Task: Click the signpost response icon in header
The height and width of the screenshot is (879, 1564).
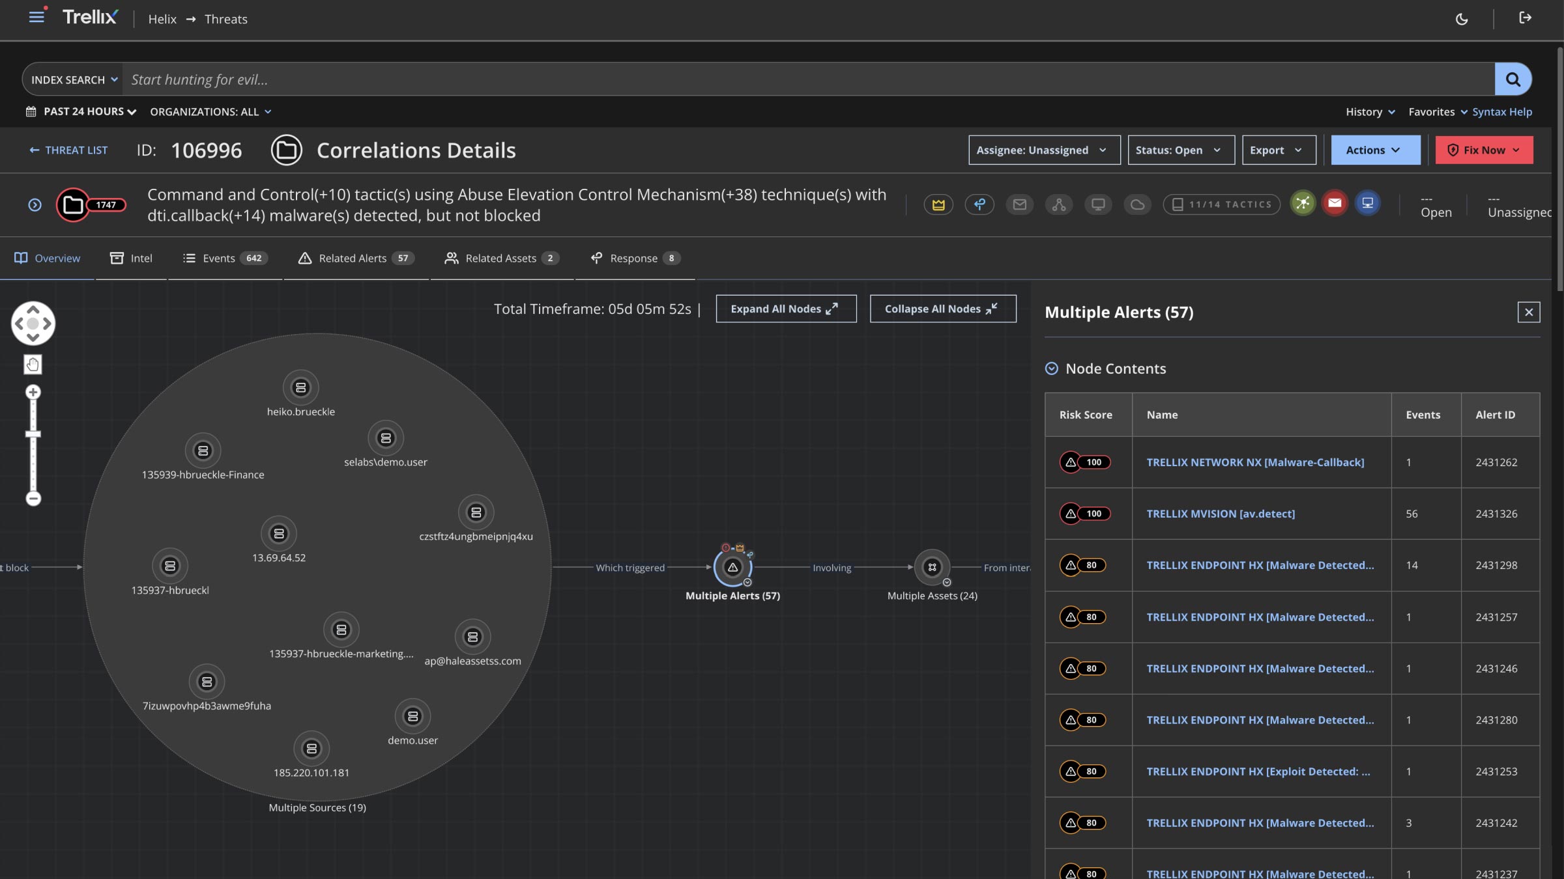Action: click(979, 204)
